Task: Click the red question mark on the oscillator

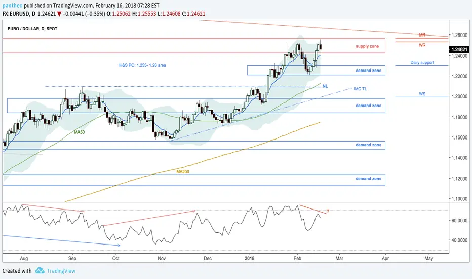Action: coord(328,211)
